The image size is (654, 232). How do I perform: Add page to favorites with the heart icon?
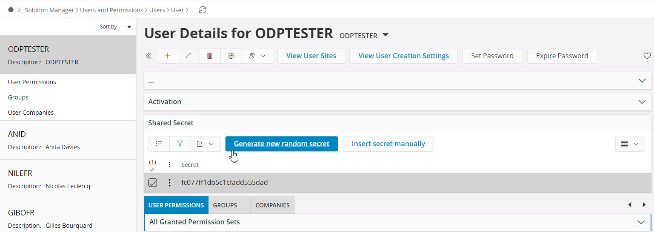click(x=647, y=56)
